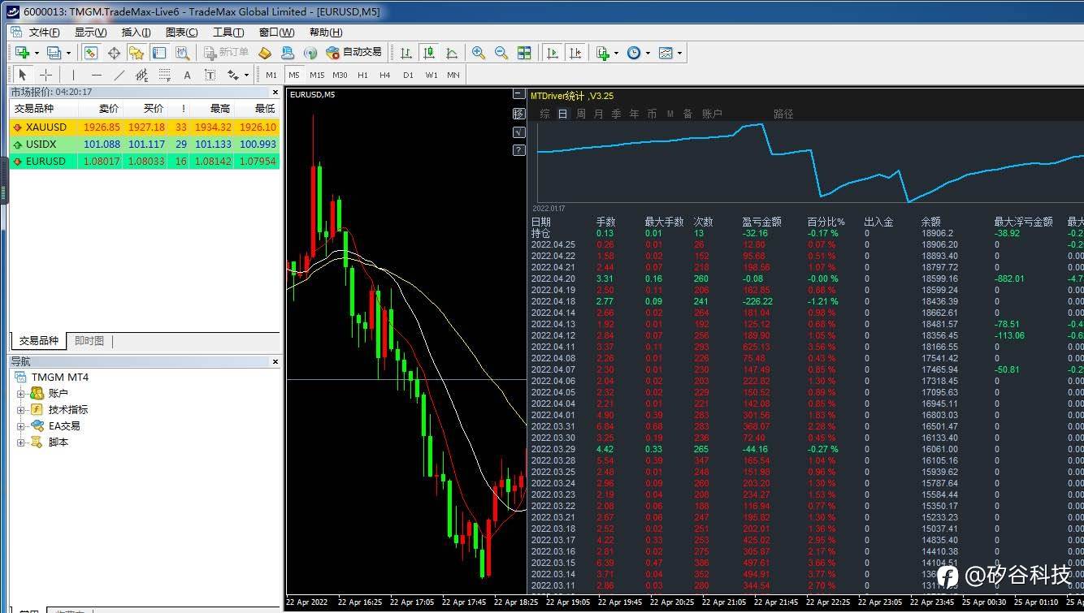Select the cursor arrow tool
The height and width of the screenshot is (613, 1084).
[x=23, y=75]
